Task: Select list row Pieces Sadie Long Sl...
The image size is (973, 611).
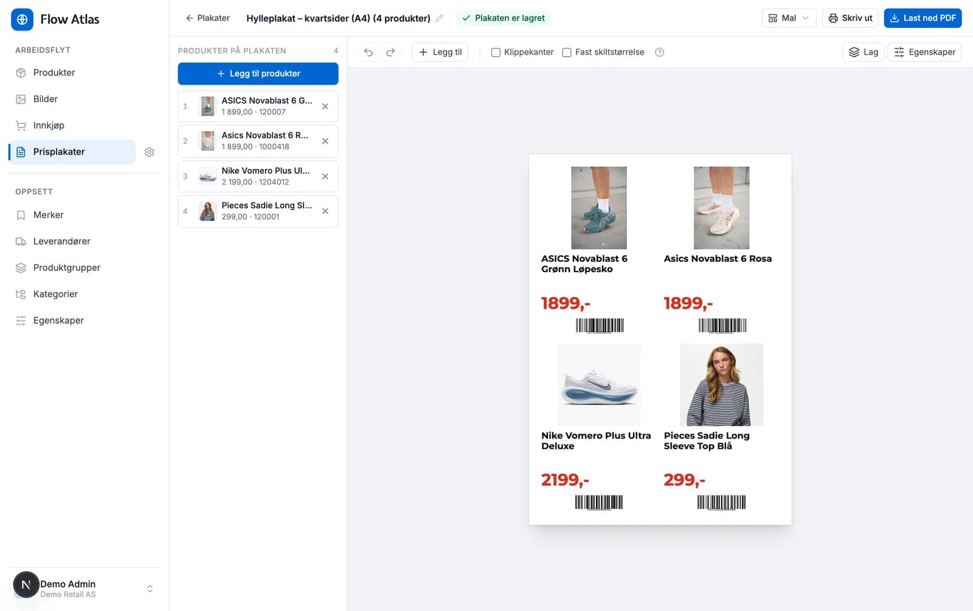Action: [258, 211]
